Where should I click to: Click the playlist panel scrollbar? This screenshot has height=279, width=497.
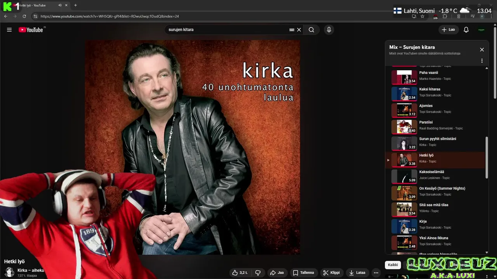[487, 157]
